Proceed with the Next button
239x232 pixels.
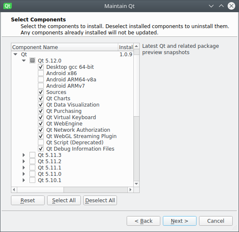(180, 221)
